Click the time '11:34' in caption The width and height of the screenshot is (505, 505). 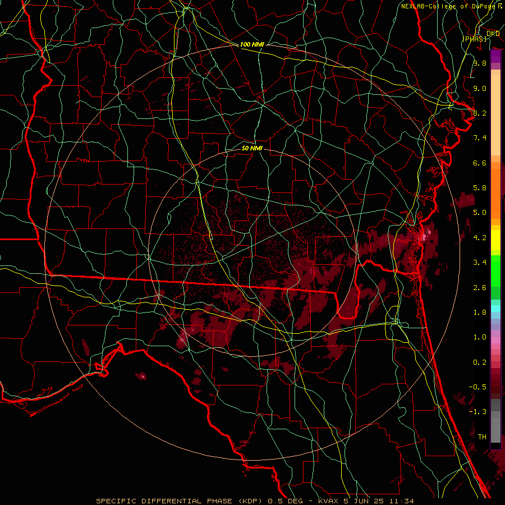coord(401,501)
